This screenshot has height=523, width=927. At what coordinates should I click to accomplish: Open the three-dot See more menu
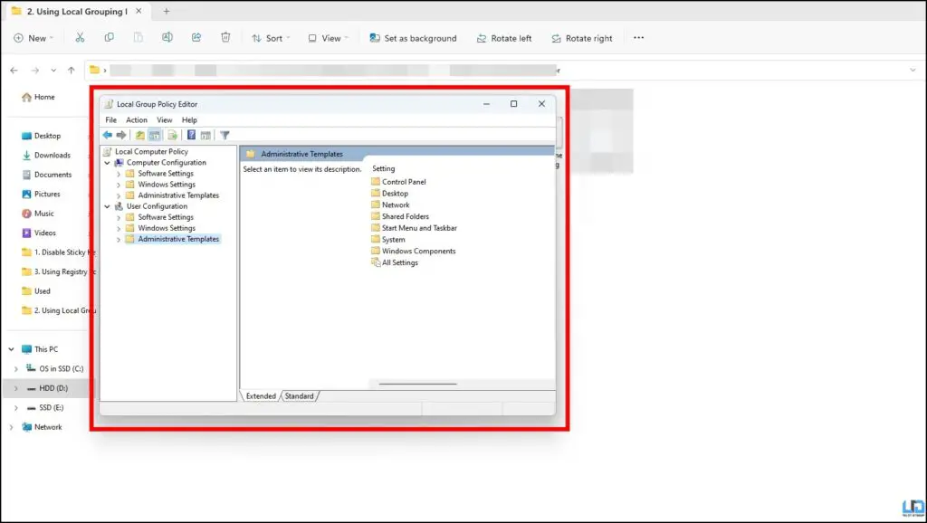[x=638, y=38]
